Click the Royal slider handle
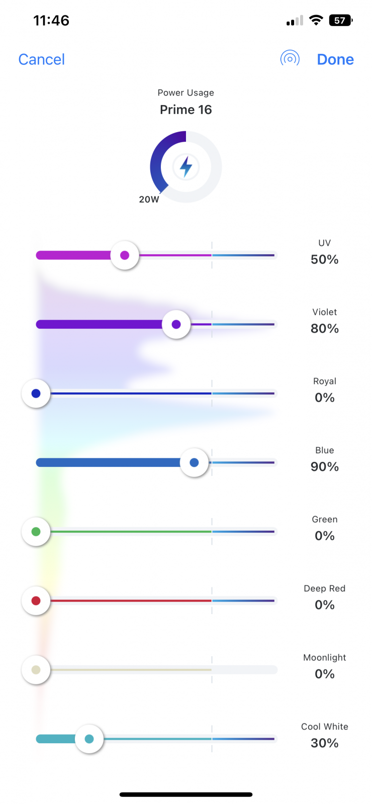Image resolution: width=372 pixels, height=804 pixels. coord(36,393)
